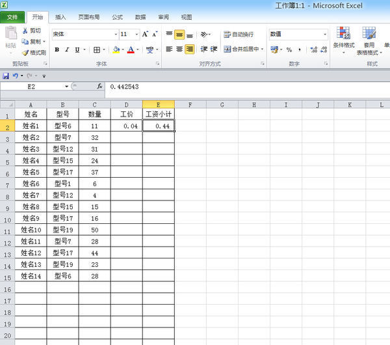Select cell containing 型号19 in row 11
Screen dimensions: 390x345
point(62,230)
